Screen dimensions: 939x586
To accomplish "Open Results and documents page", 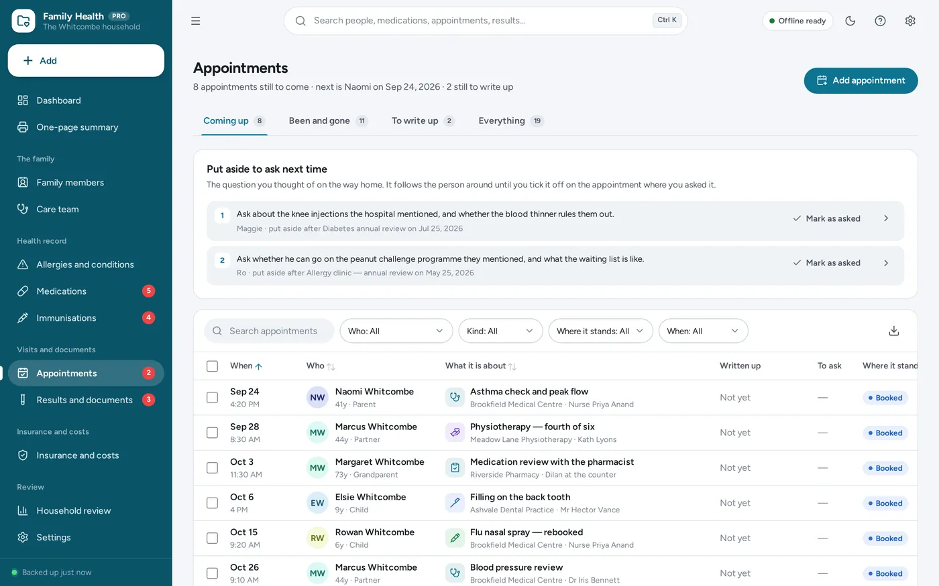I will (86, 400).
